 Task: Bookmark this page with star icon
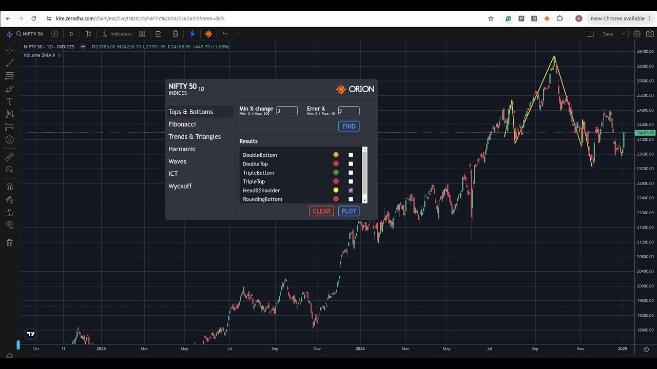491,18
